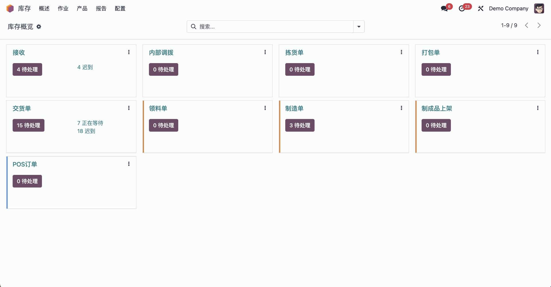The height and width of the screenshot is (287, 551).
Task: Click the 7 正在等待 link
Action: pos(90,123)
